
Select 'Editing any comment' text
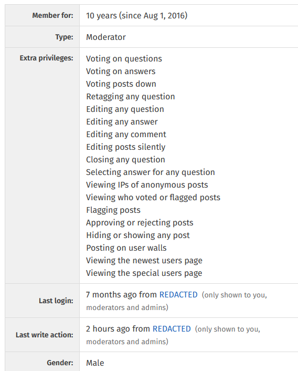[x=126, y=135]
